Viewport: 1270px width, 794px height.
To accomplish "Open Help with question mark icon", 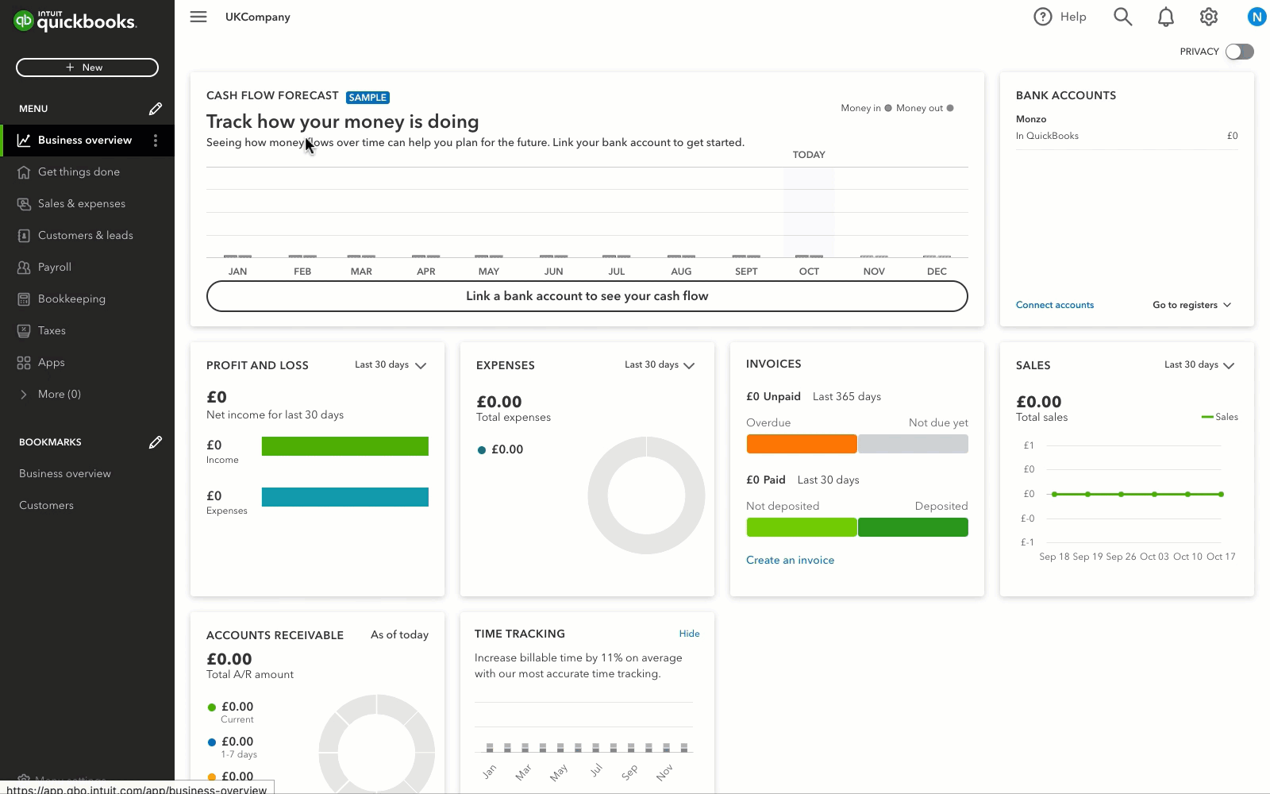I will pyautogui.click(x=1060, y=17).
